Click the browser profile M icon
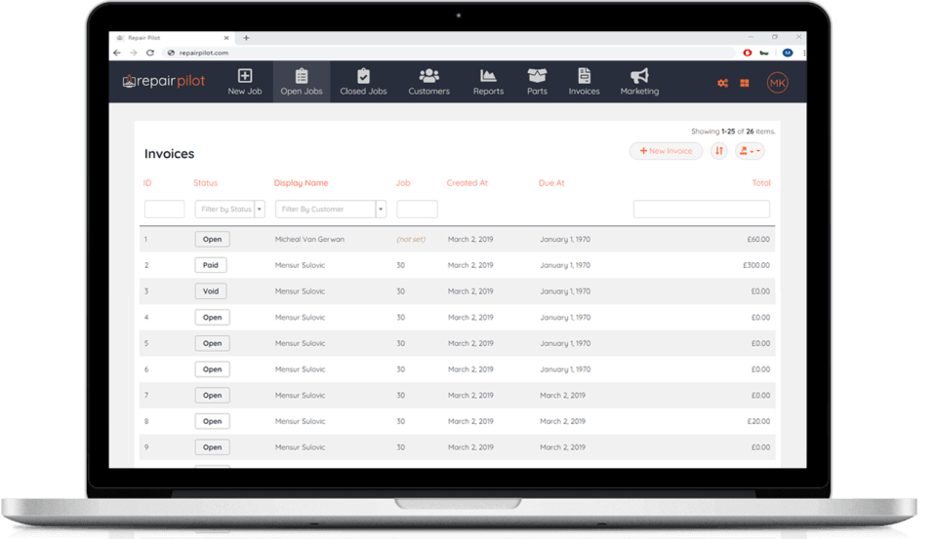The height and width of the screenshot is (539, 937). tap(788, 53)
